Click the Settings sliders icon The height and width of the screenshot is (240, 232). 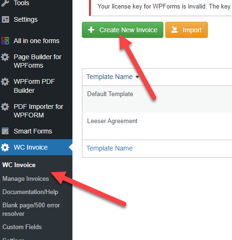5,19
